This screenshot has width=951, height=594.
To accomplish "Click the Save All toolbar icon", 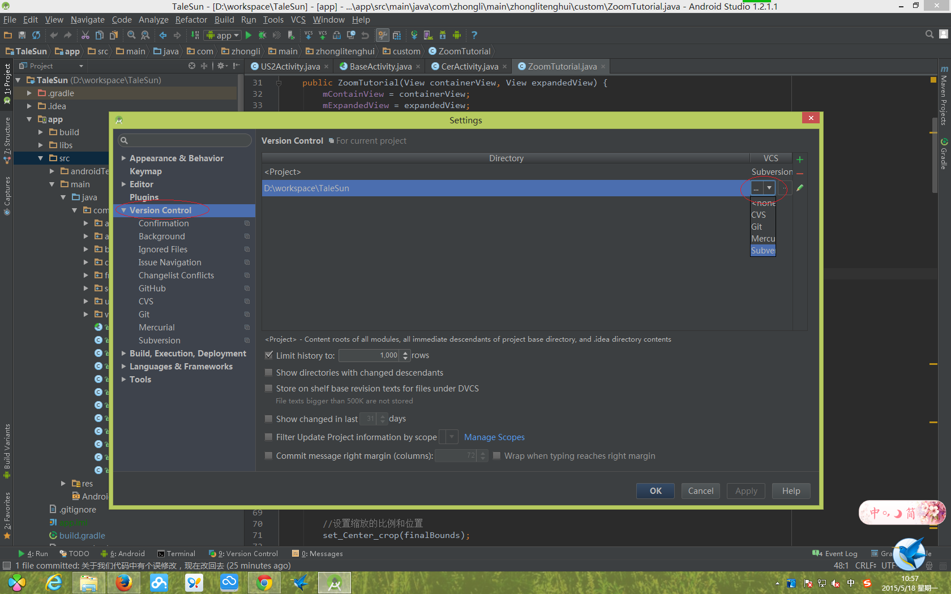I will [x=22, y=35].
